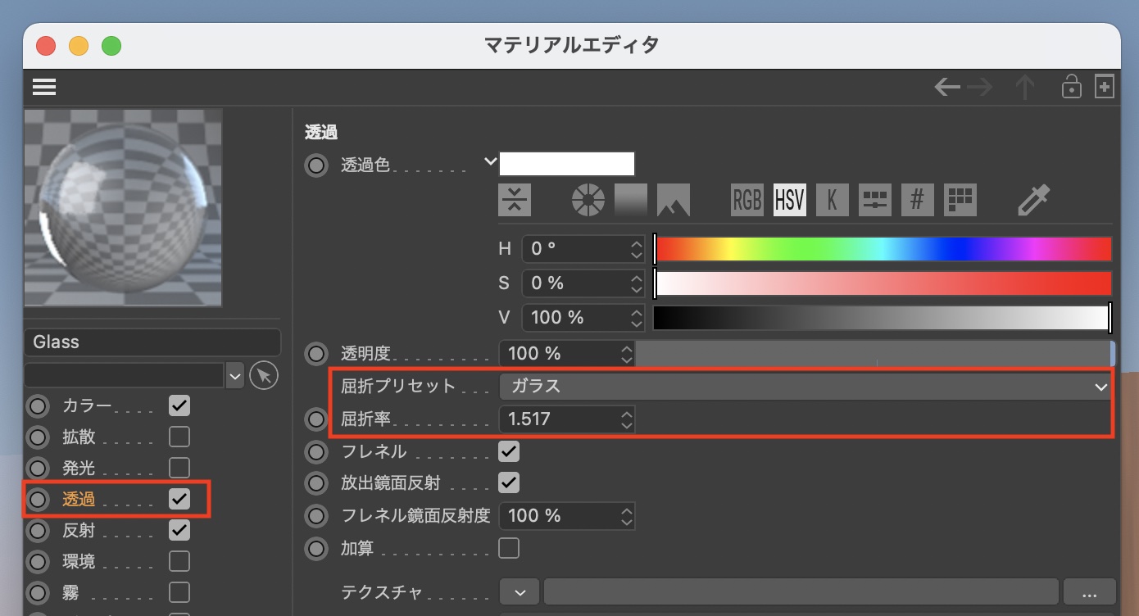The image size is (1139, 616).
Task: Enable the 加算 checkbox
Action: (x=509, y=548)
